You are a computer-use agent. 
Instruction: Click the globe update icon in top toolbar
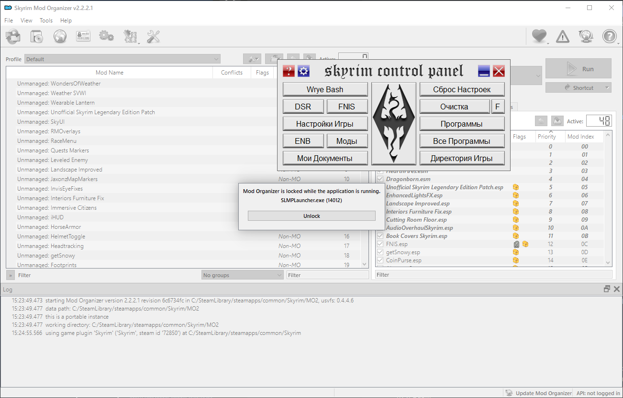coord(586,36)
